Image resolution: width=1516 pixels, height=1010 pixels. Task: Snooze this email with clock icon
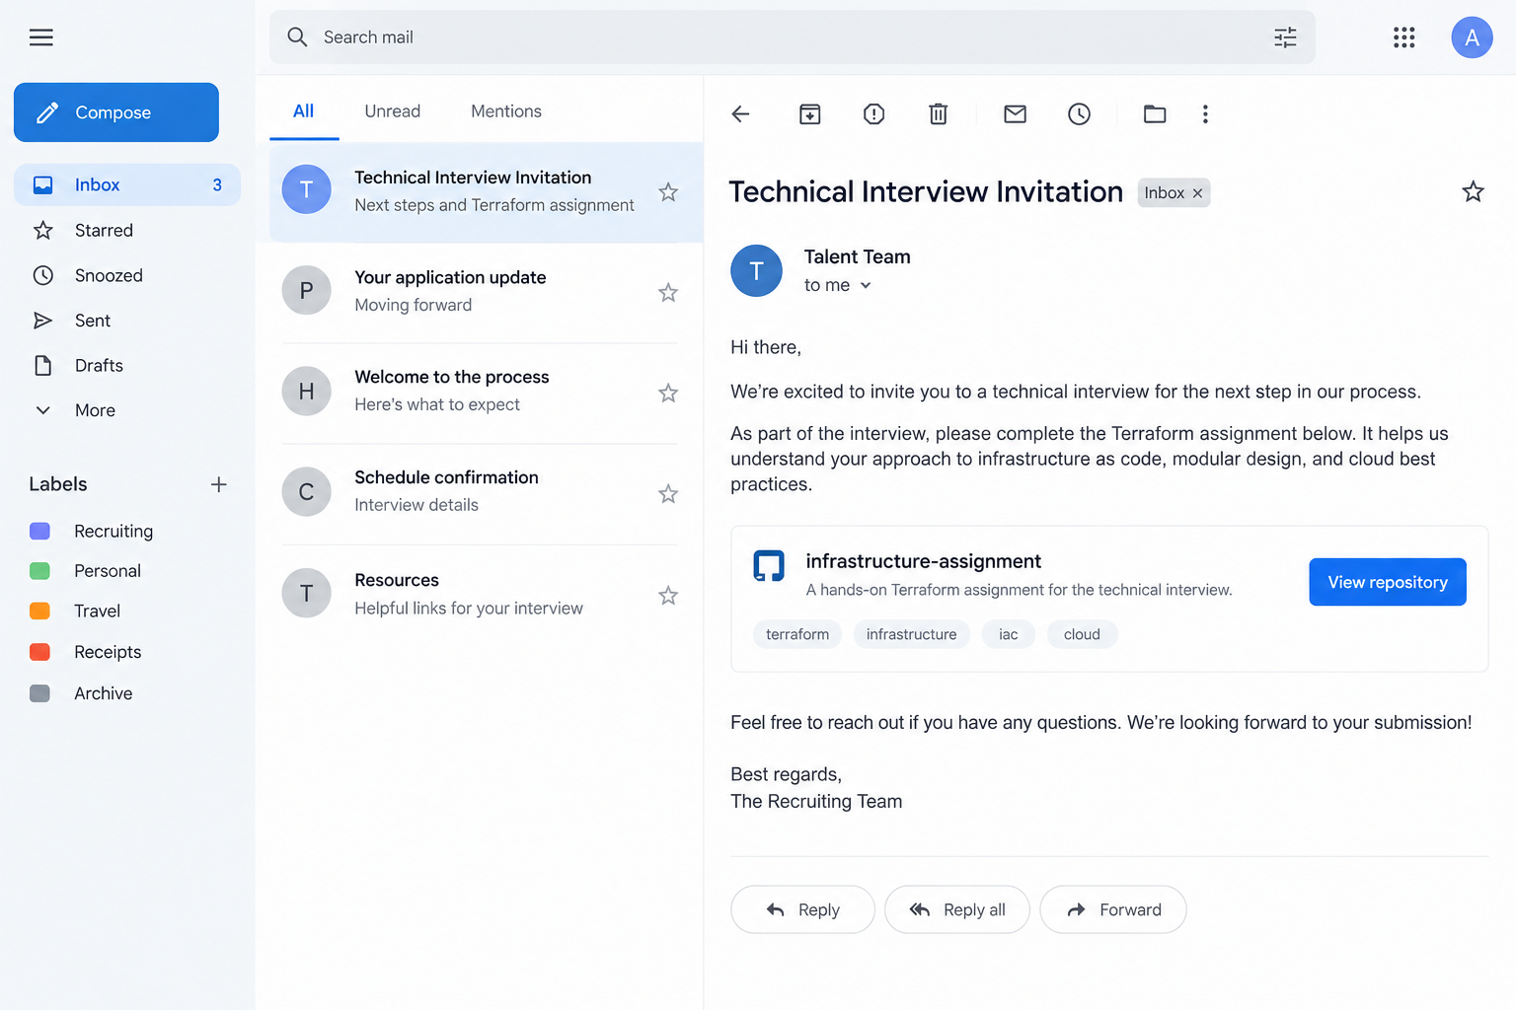pos(1079,114)
